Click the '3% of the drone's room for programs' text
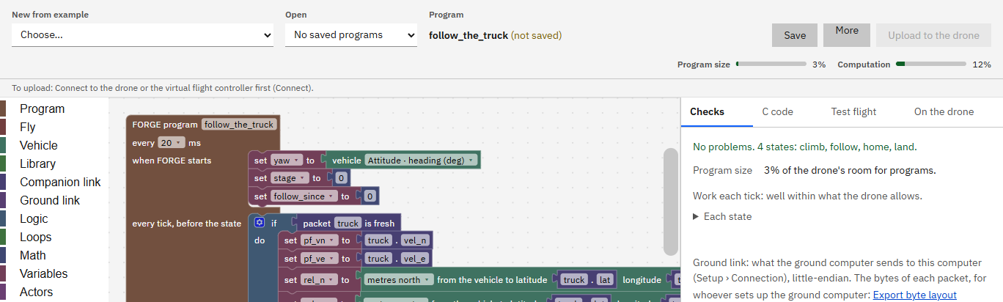 click(x=850, y=170)
